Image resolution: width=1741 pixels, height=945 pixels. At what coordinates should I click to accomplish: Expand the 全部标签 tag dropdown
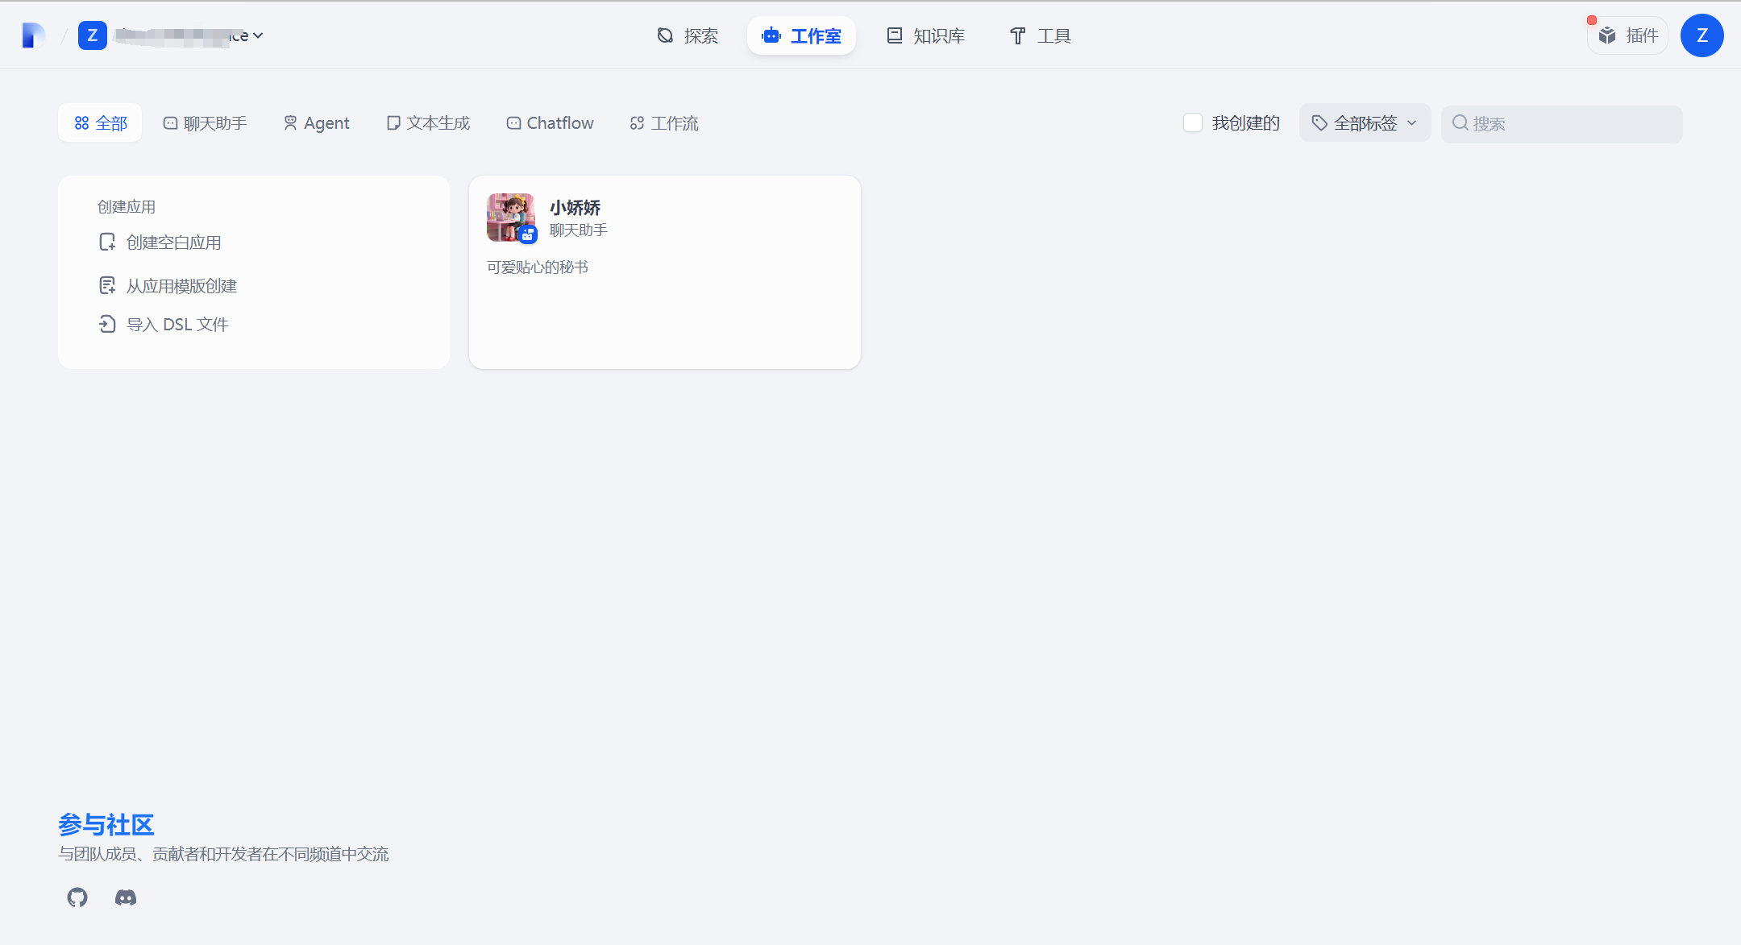(1365, 122)
